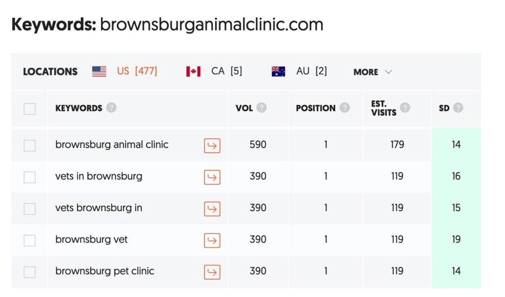
Task: Open arrow icon for brownsburg vet
Action: [212, 240]
